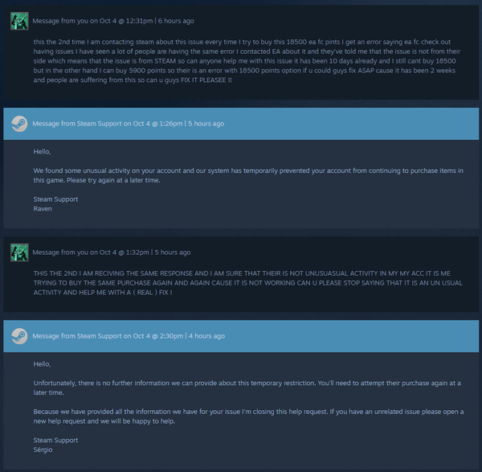Click the 'We found some unusual activity' paragraph
Screen dimensions: 482x472
click(241, 175)
